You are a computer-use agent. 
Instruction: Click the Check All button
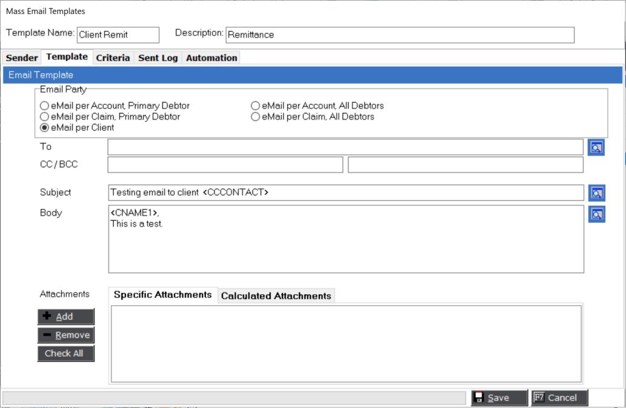point(65,354)
